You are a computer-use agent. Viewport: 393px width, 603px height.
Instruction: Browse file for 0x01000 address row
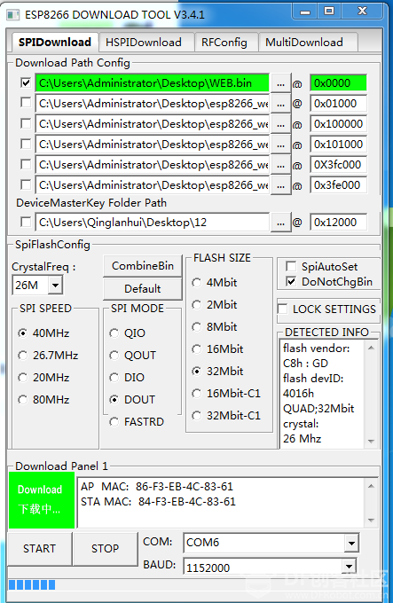280,104
